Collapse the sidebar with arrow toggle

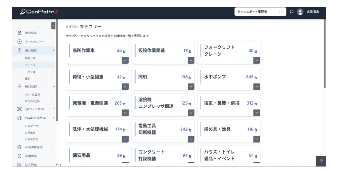[53, 26]
